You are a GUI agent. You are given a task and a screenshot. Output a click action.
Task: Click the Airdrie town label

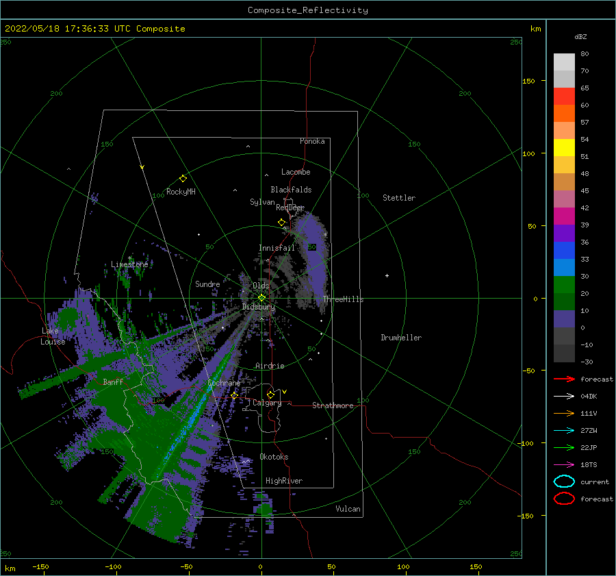coord(270,366)
